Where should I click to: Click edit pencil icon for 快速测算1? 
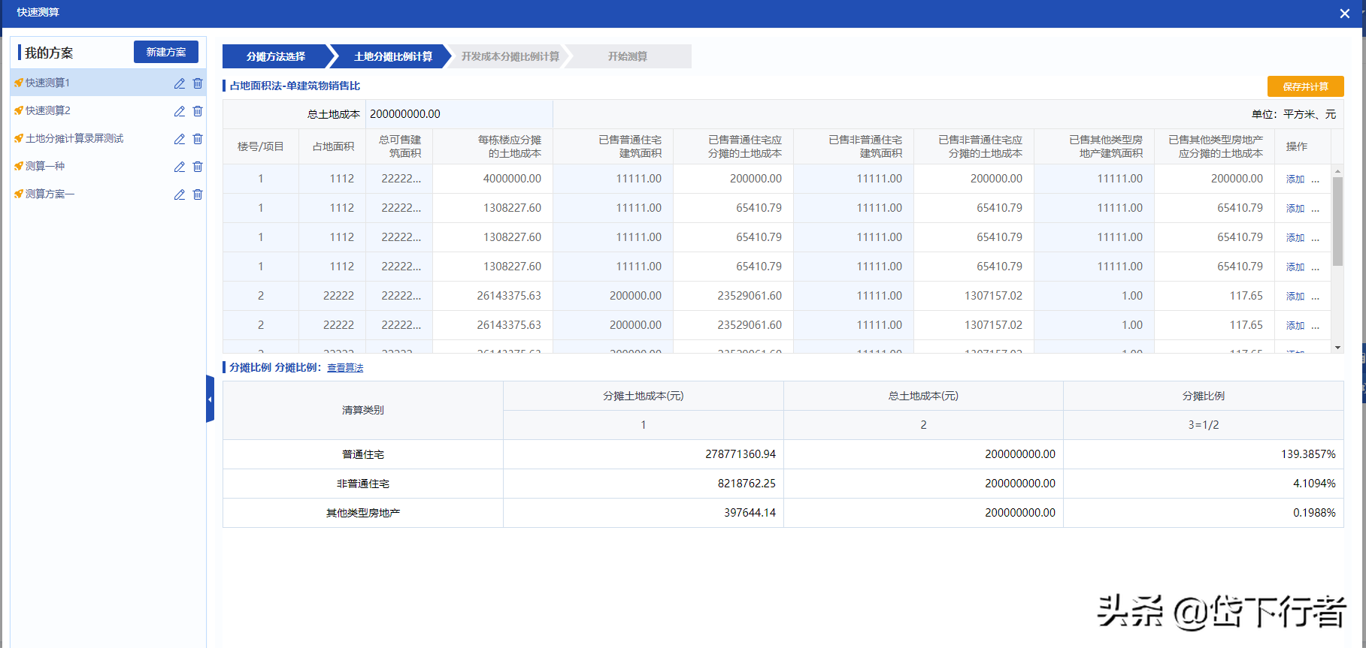(179, 83)
